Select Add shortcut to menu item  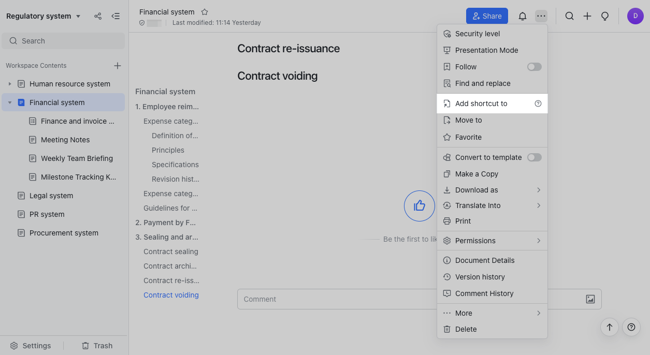click(x=481, y=103)
